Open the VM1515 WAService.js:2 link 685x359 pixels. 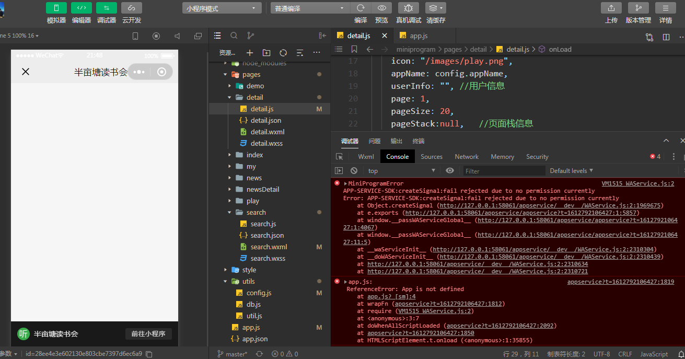click(638, 184)
